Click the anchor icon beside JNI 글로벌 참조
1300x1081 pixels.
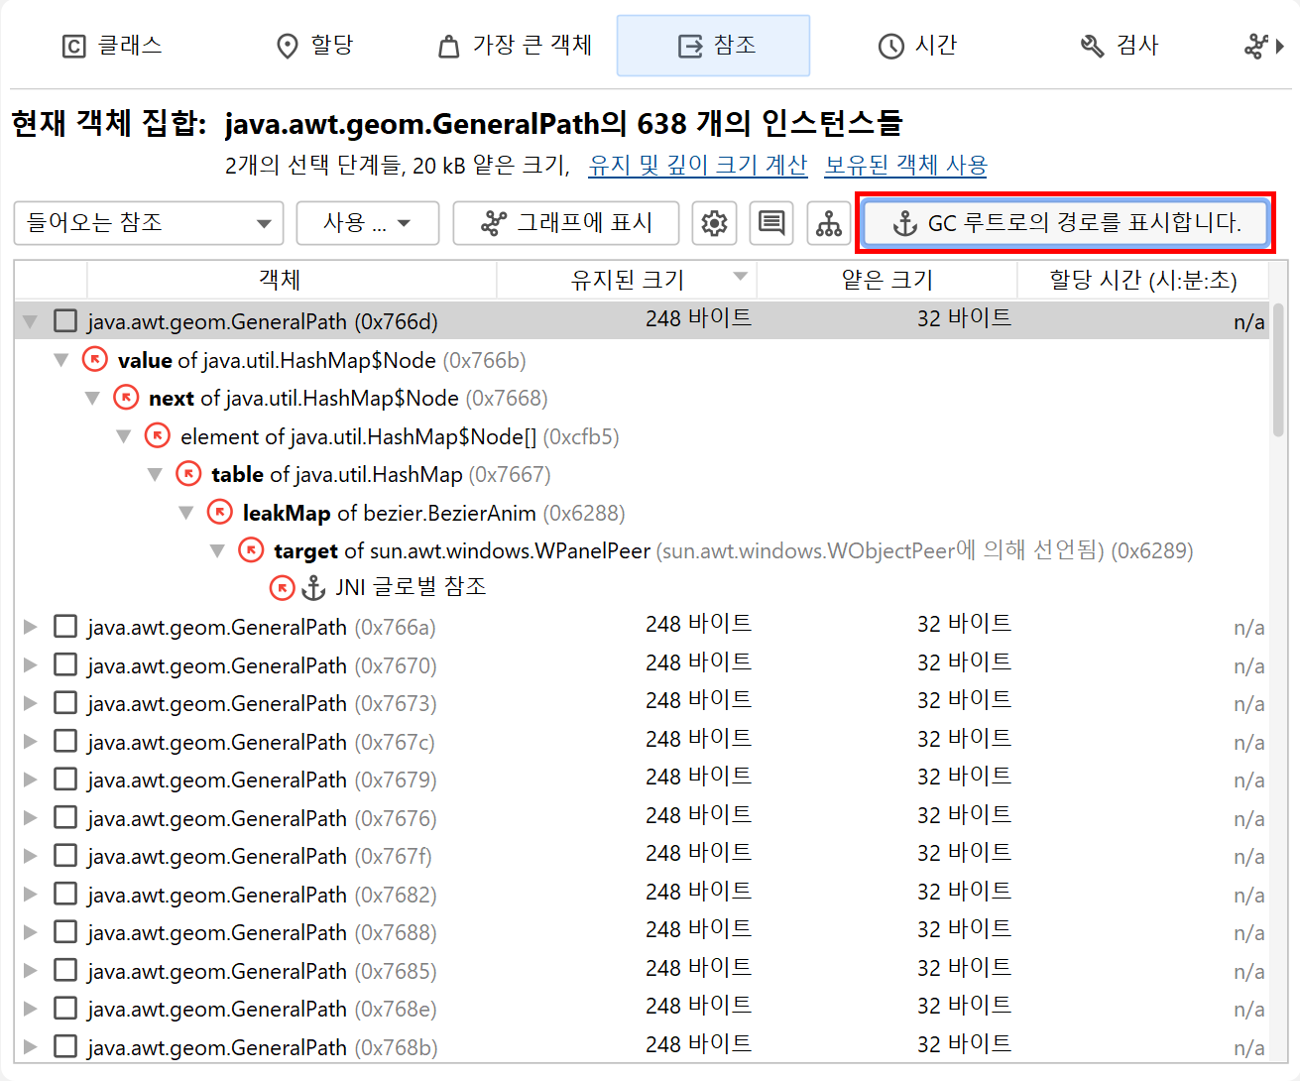click(x=313, y=588)
